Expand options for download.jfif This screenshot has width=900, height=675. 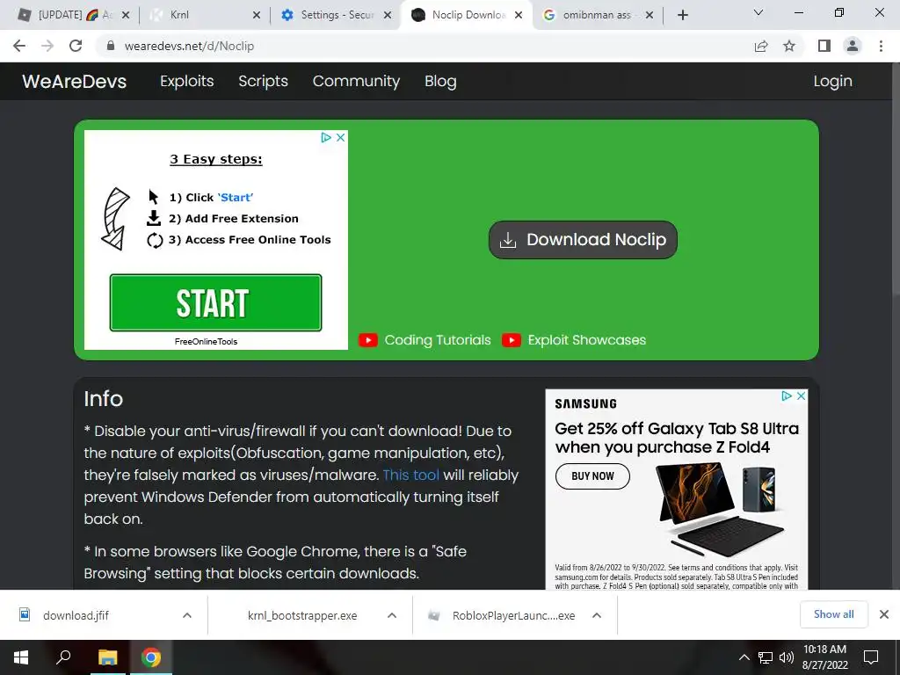tap(187, 615)
